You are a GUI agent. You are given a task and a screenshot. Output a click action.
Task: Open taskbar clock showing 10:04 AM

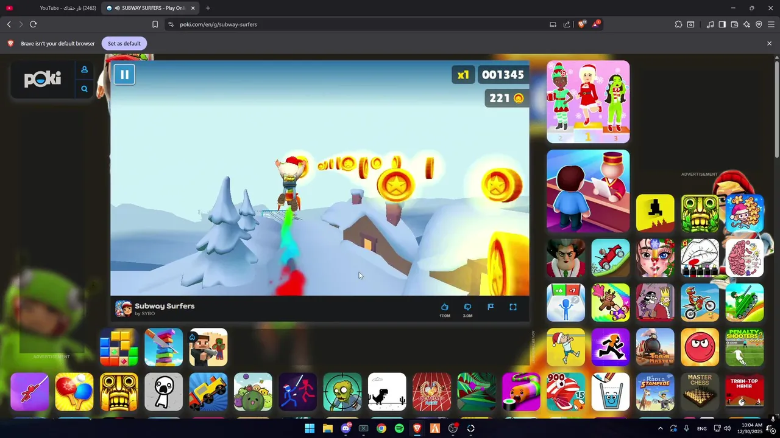(x=751, y=428)
